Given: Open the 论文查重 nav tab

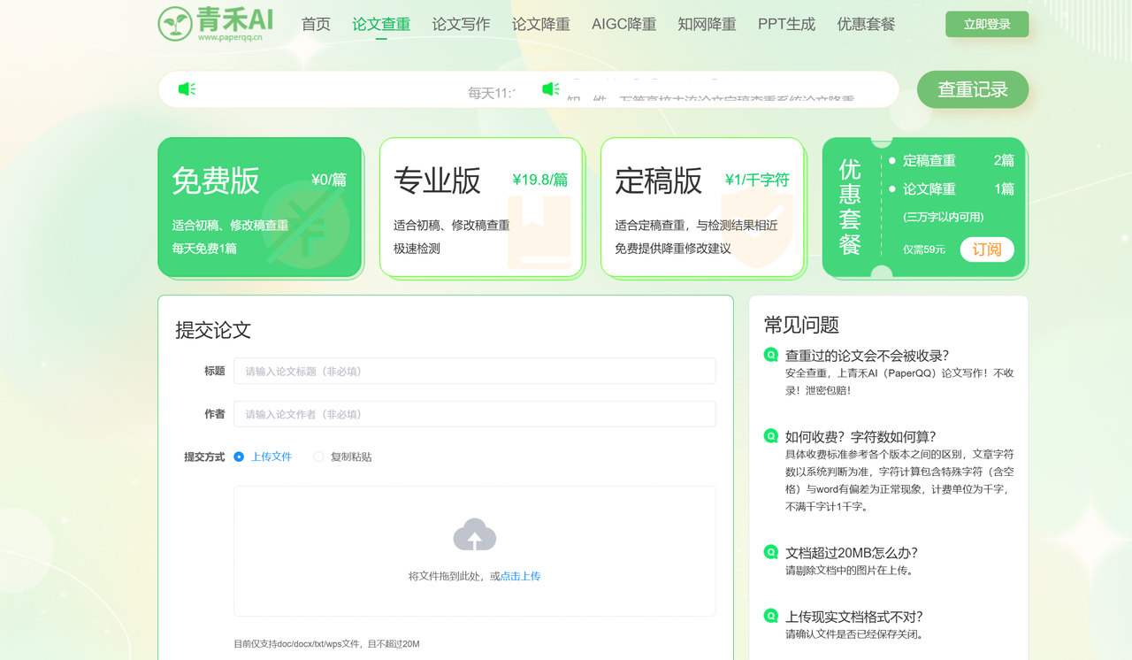Looking at the screenshot, I should tap(381, 24).
